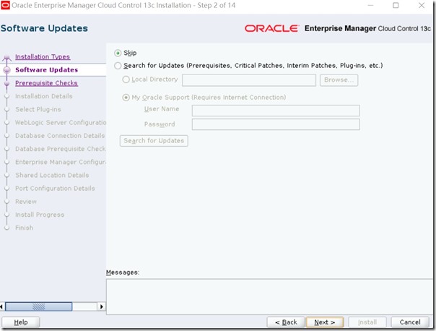Select the Search for Updates radio option
Screen dimensions: 436x331
coord(118,66)
